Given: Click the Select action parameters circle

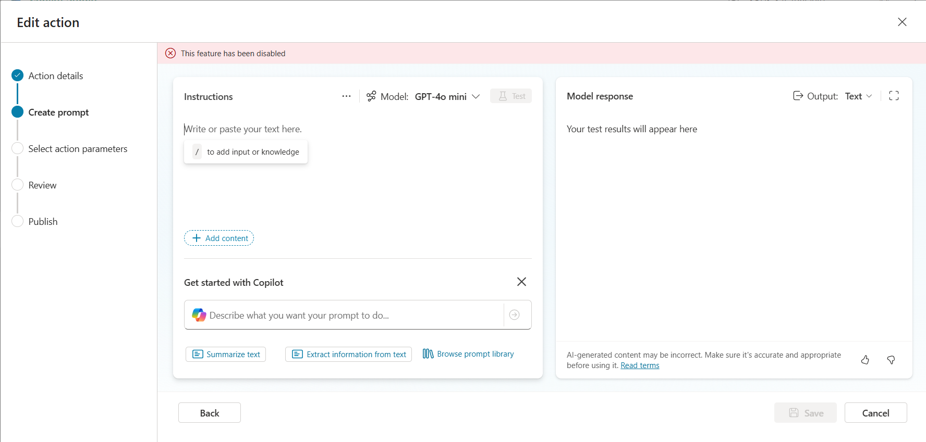Looking at the screenshot, I should click(17, 148).
